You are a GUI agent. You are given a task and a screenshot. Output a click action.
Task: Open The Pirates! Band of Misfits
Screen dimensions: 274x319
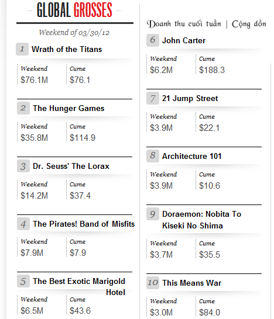84,224
